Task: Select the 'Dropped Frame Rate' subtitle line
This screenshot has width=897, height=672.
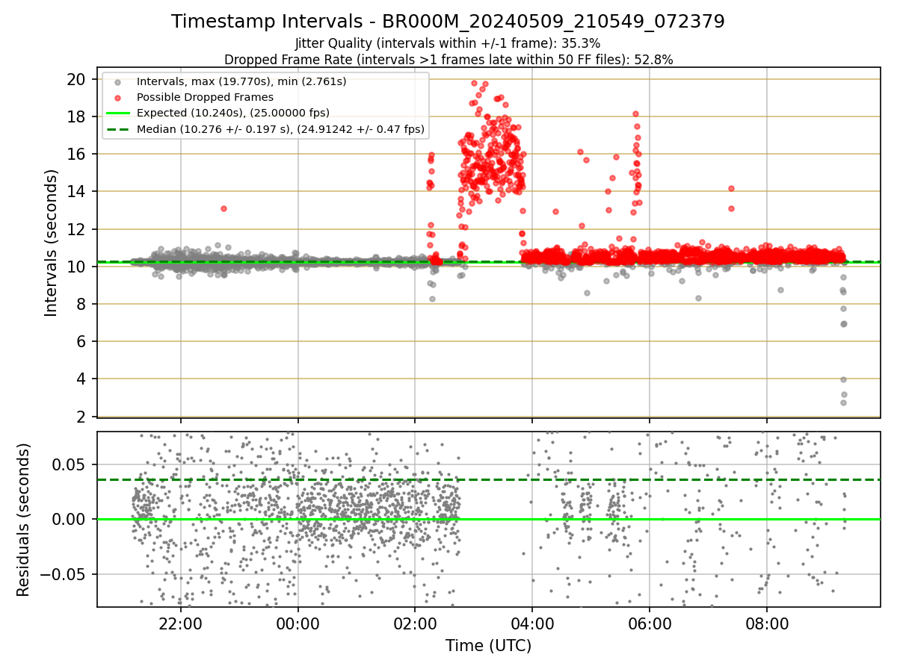Action: [x=449, y=59]
